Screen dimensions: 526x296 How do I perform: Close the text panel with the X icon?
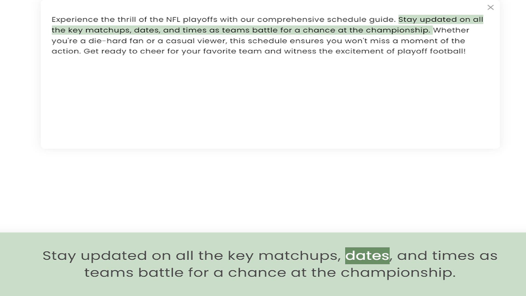click(x=490, y=7)
